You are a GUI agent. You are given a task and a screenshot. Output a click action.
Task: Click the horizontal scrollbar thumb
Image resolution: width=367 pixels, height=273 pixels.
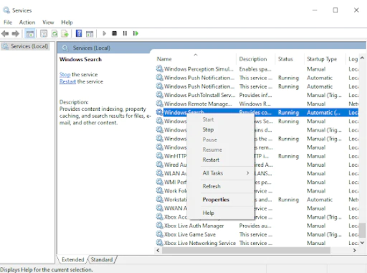coord(246,251)
